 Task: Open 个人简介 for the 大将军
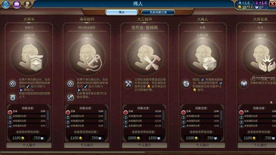(x=29, y=145)
